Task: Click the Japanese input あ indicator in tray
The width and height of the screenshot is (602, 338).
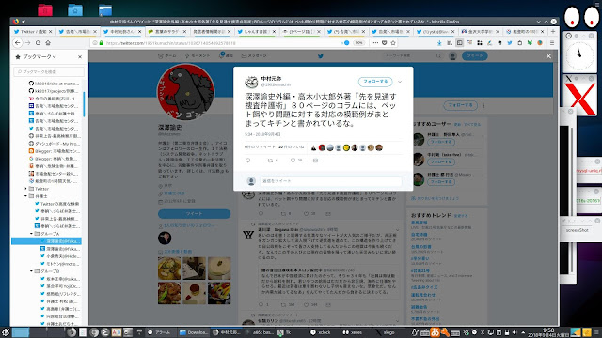Action: pos(435,332)
